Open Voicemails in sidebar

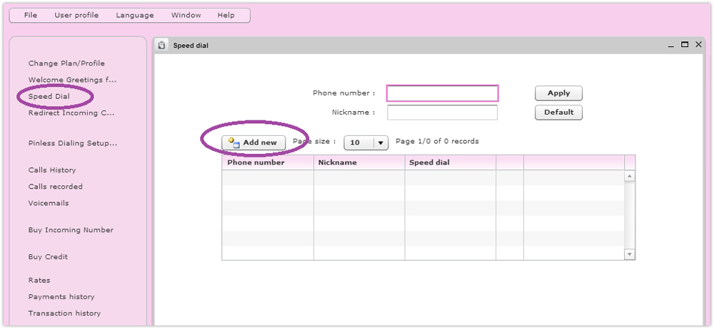tap(49, 203)
